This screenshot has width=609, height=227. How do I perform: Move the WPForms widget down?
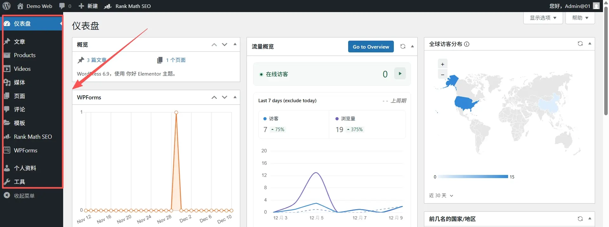click(x=225, y=97)
